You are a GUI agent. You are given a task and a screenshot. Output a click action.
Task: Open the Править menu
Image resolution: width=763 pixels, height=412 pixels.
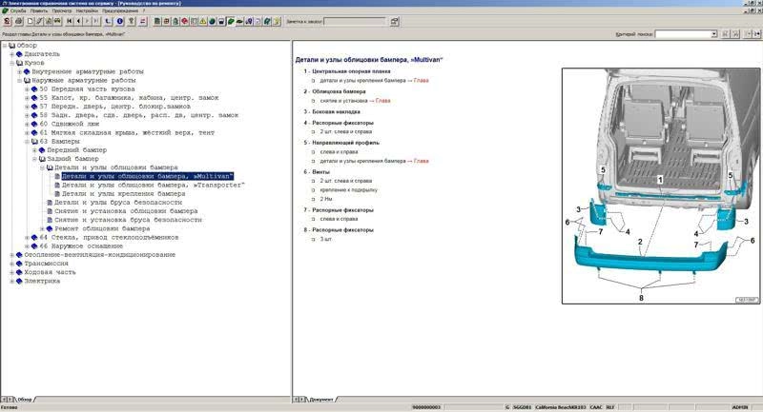(39, 10)
